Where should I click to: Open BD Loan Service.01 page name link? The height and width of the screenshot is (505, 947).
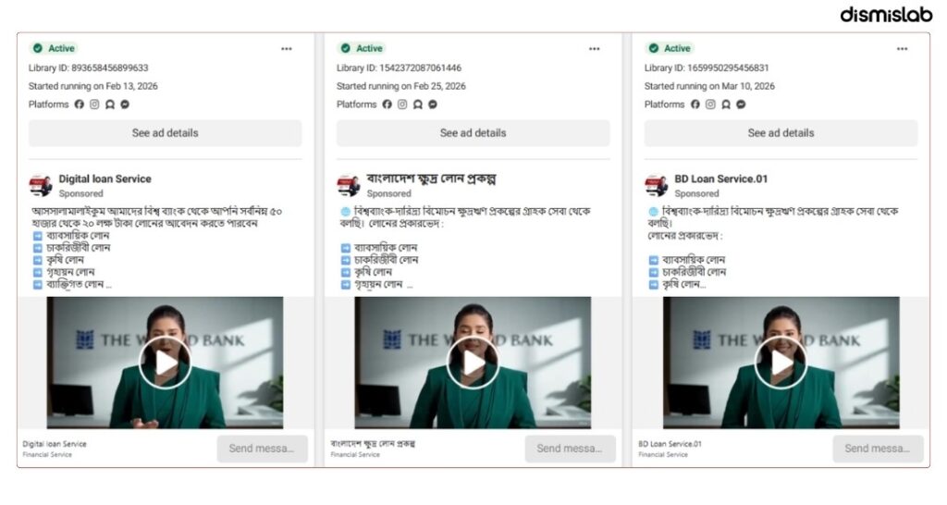click(721, 179)
